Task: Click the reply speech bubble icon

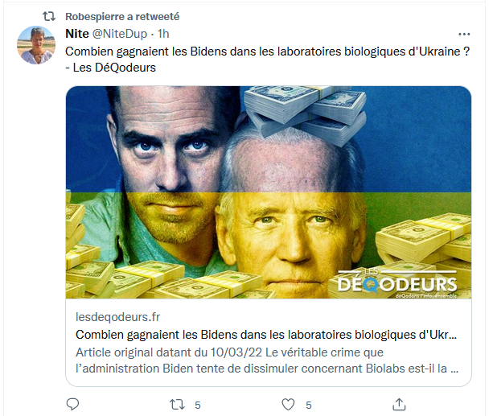Action: [x=72, y=405]
